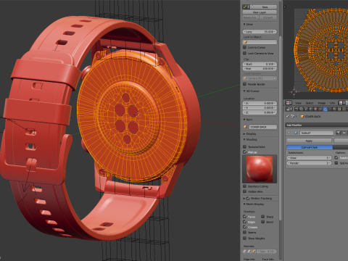Viewport: 348px width, 261px height.
Task: Select the Catmull-Clark subdivision type
Action: tap(310, 147)
